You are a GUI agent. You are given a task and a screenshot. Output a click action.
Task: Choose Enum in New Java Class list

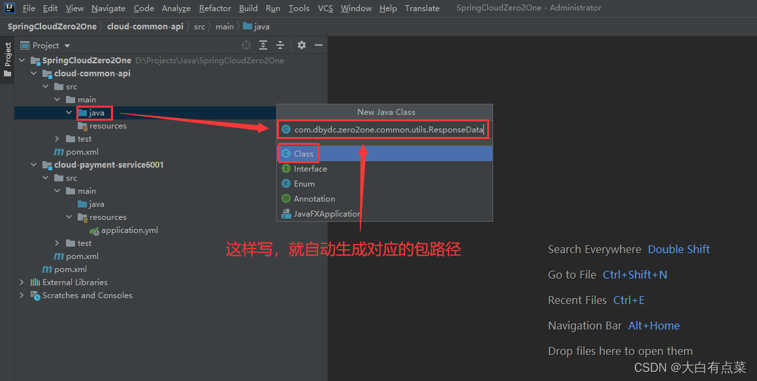click(x=385, y=184)
